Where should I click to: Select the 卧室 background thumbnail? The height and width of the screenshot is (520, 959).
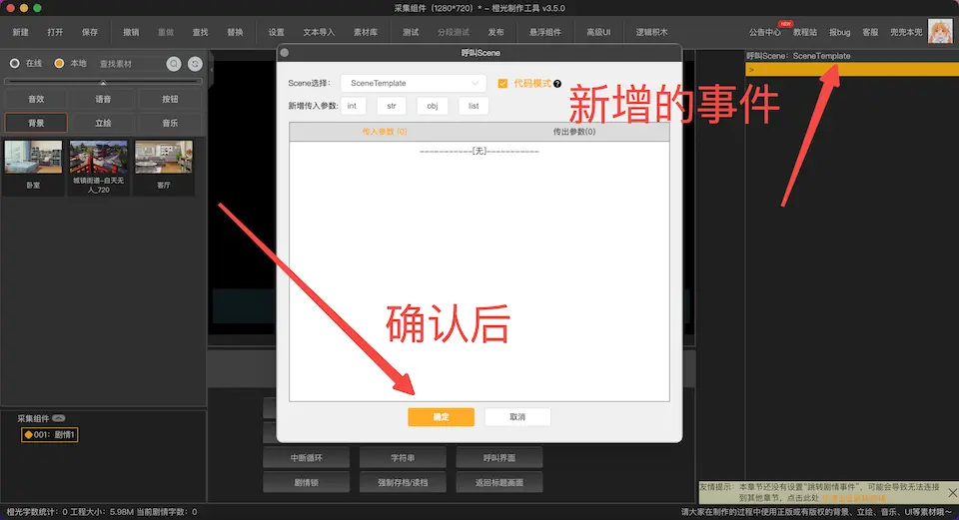tap(33, 167)
